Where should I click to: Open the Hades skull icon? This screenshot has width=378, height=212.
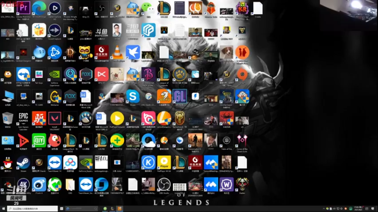[x=242, y=184]
